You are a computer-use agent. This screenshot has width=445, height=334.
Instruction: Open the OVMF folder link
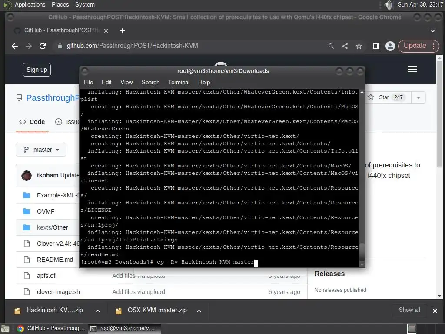pos(46,212)
